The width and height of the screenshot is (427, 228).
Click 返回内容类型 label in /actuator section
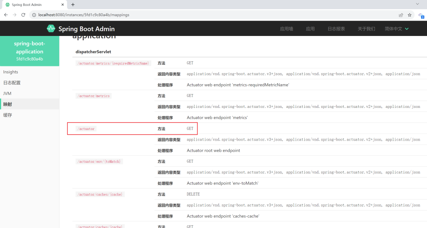(169, 139)
